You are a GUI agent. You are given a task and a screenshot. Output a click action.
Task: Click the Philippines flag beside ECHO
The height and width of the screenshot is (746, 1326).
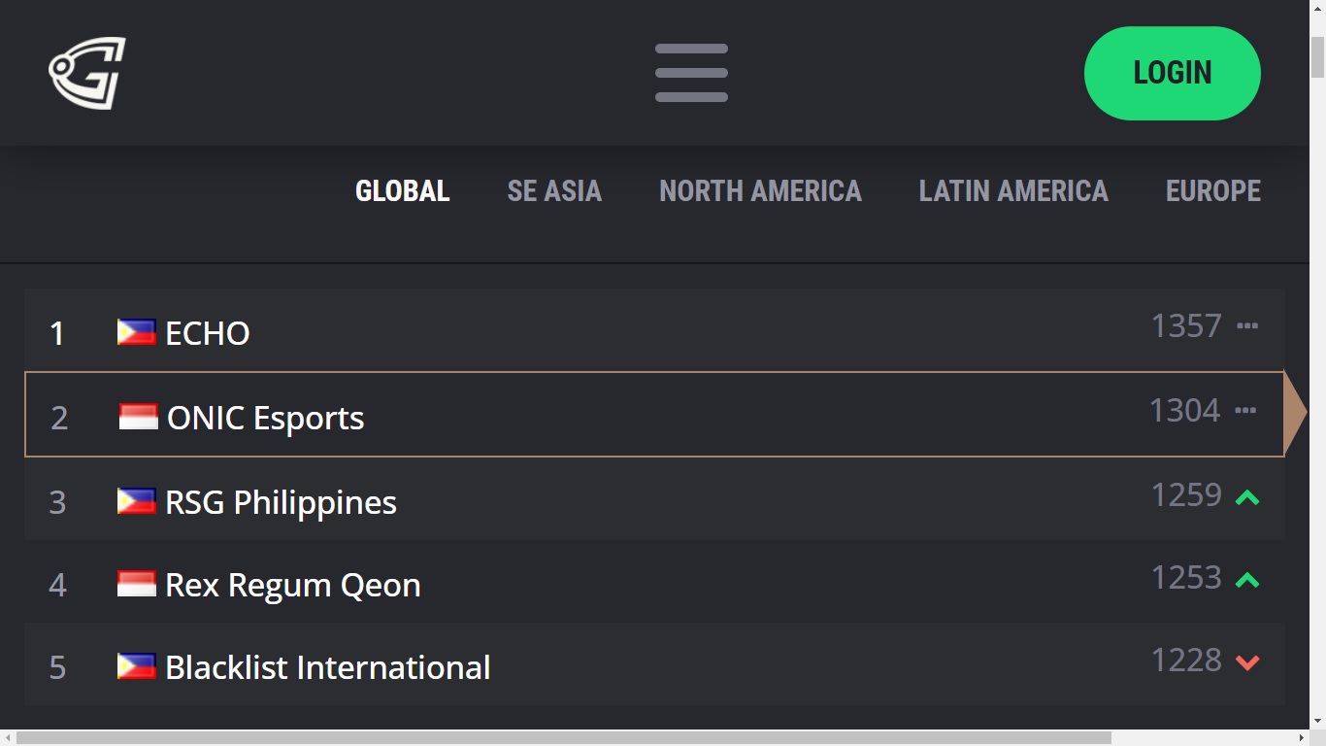136,332
